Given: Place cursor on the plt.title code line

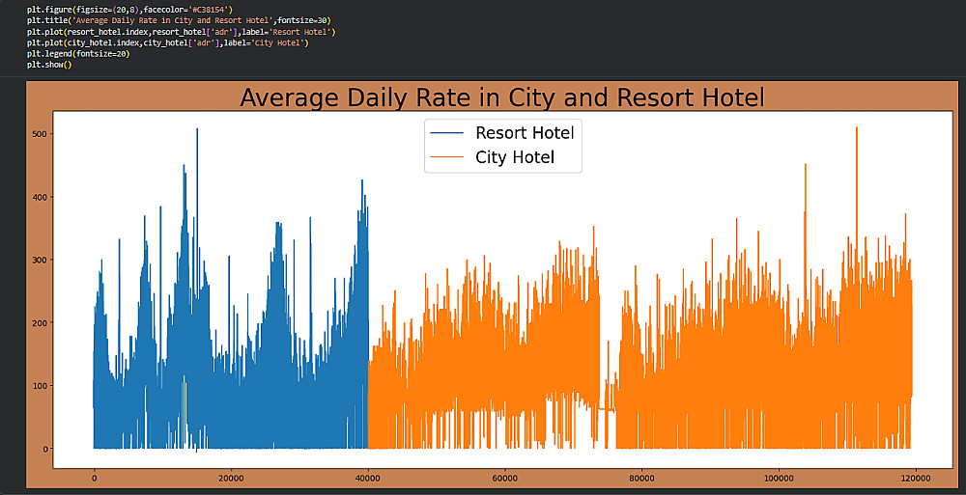Looking at the screenshot, I should pyautogui.click(x=179, y=20).
